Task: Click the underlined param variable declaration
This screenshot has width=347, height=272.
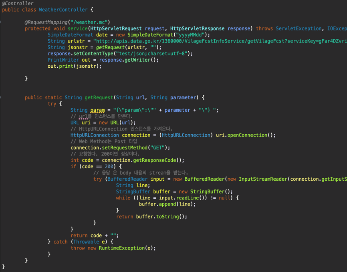Action: click(97, 110)
